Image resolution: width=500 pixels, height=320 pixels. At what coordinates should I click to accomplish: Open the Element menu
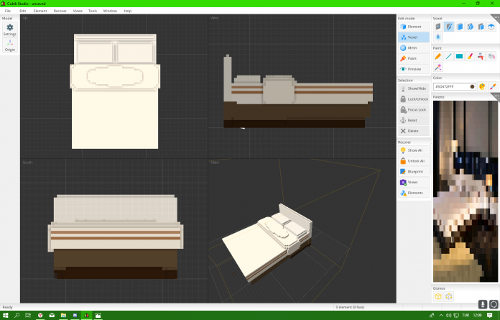[x=40, y=11]
